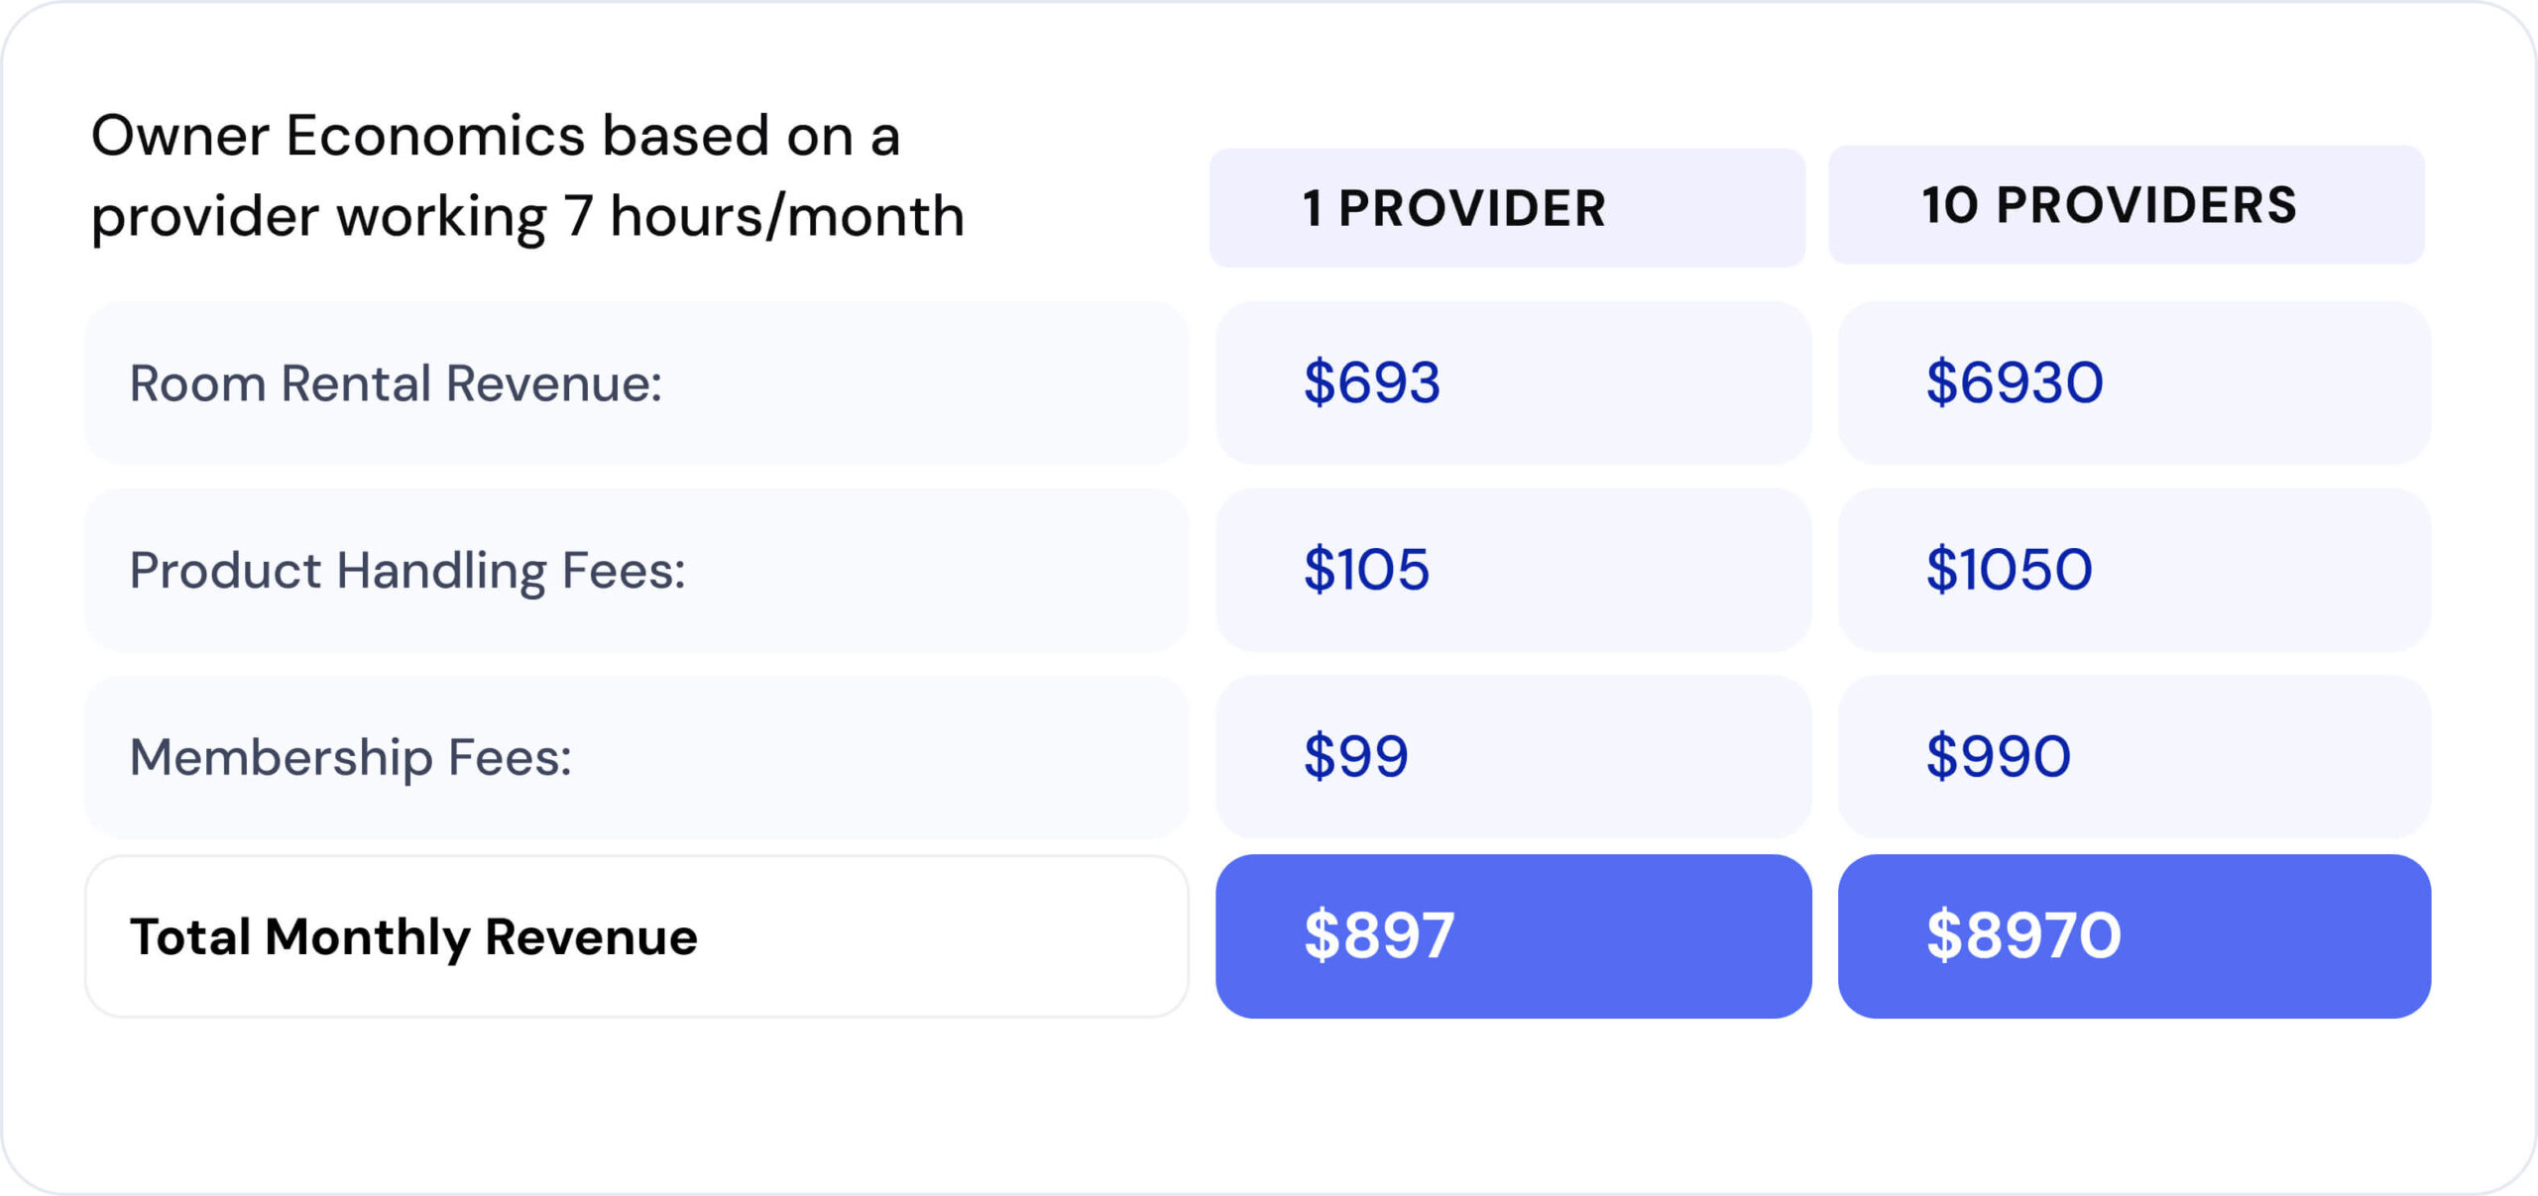
Task: Click the $8970 total revenue button
Action: (x=2134, y=936)
